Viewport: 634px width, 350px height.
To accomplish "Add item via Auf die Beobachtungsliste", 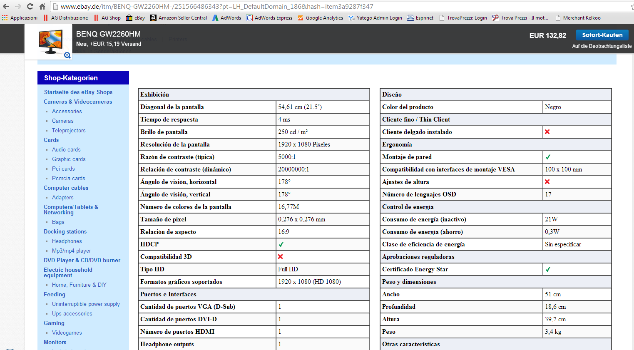I will point(602,46).
